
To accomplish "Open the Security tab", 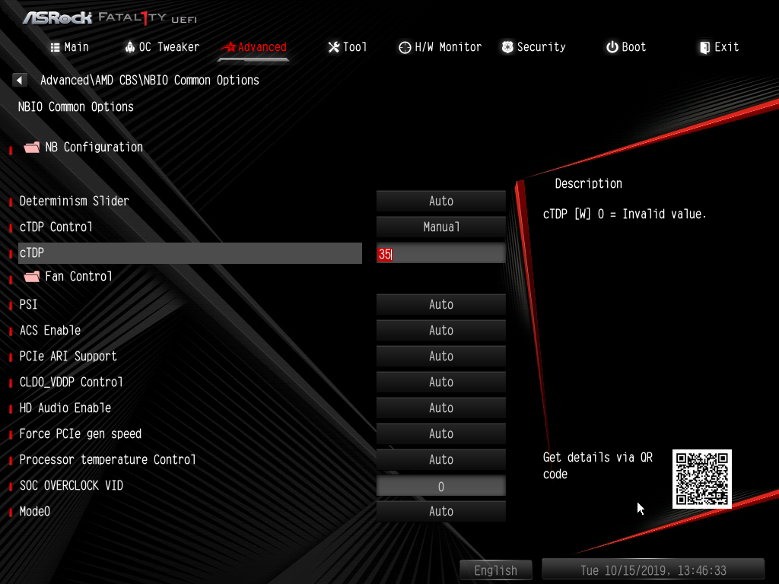I will pos(533,47).
